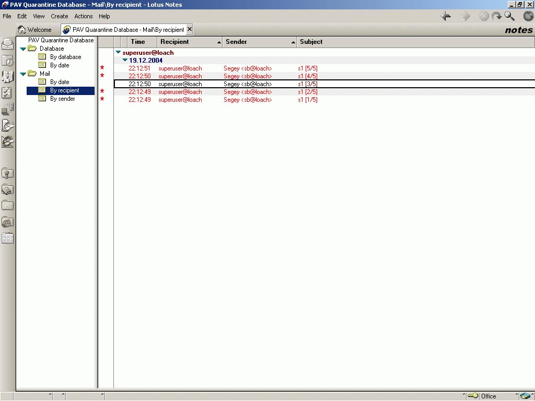The height and width of the screenshot is (401, 535).
Task: Open the More Bookmarks plain folder
Action: [x=7, y=206]
